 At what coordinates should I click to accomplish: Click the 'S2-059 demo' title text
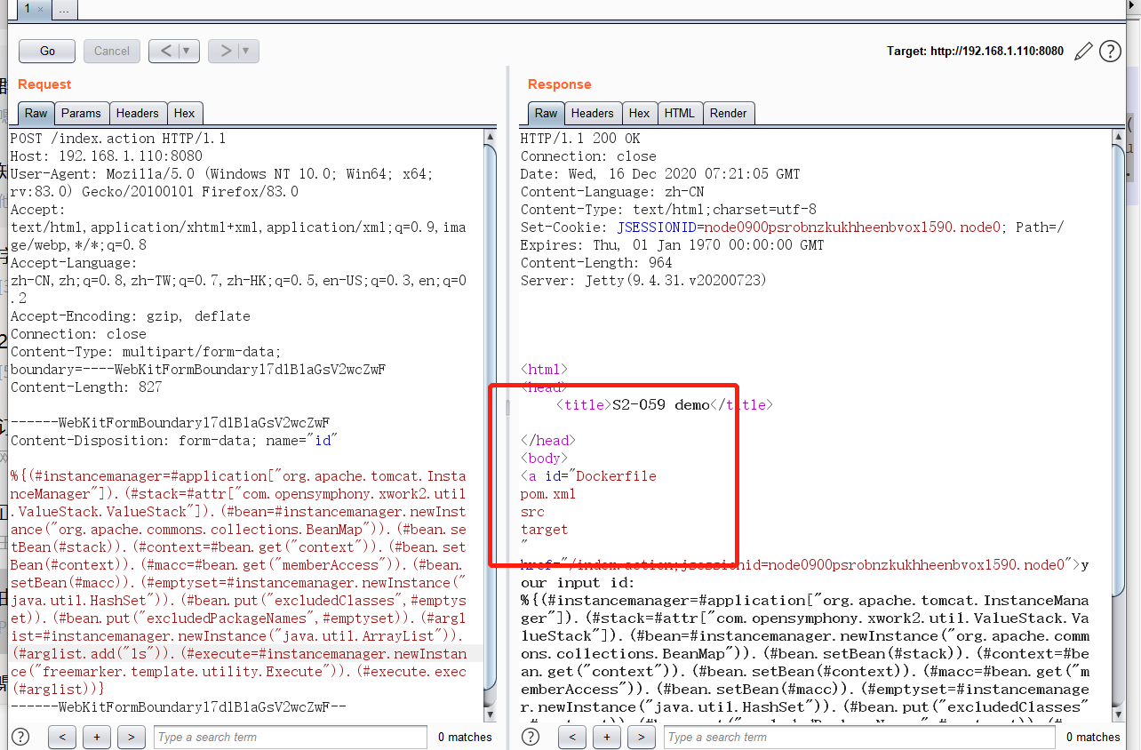(661, 405)
